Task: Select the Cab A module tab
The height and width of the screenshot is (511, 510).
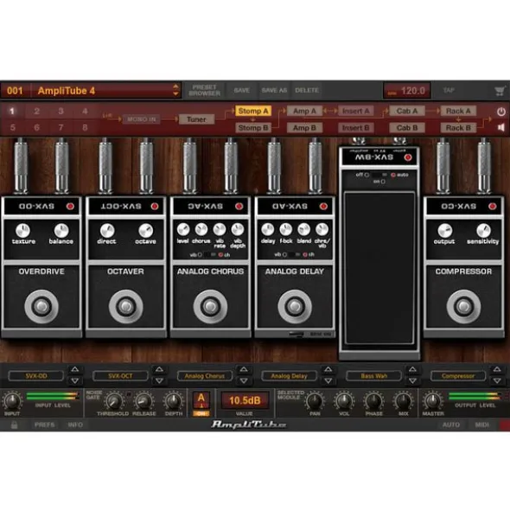Action: (x=407, y=112)
